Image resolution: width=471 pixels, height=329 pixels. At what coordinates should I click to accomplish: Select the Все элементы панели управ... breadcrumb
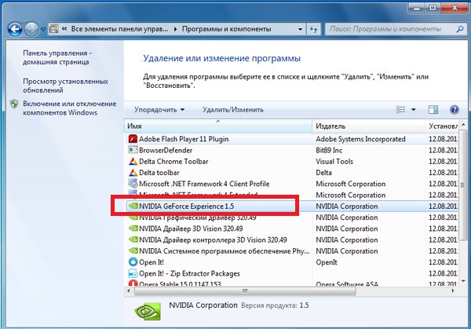119,29
